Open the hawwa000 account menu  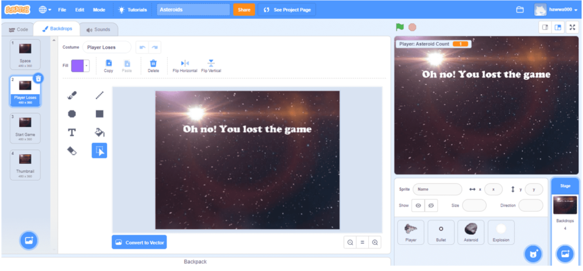point(555,10)
